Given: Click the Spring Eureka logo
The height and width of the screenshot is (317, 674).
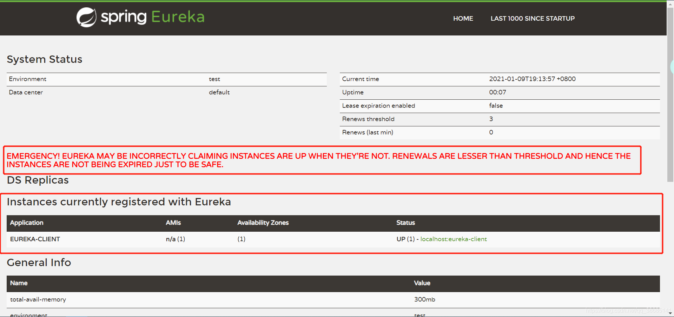Looking at the screenshot, I should (x=140, y=17).
